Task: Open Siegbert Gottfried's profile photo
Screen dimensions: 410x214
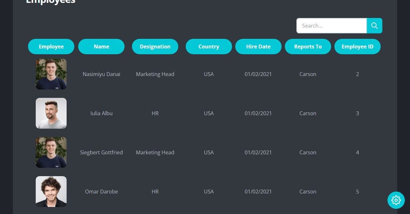Action: [x=51, y=152]
